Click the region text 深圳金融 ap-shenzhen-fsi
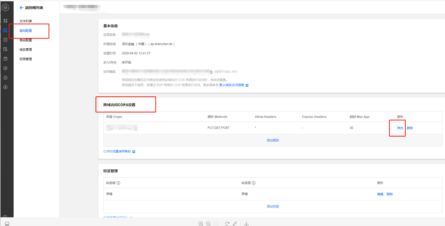Viewport: 445px width, 226px height. [x=148, y=44]
